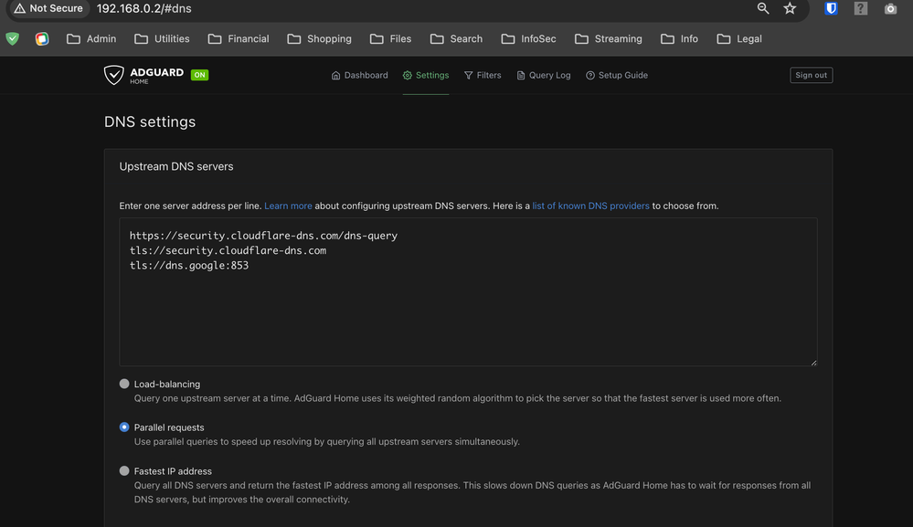Screen dimensions: 913x527
Task: Click the Upstream DNS servers heading
Action: click(x=176, y=166)
